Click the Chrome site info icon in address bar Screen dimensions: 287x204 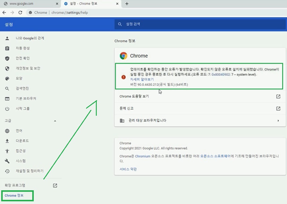coord(30,13)
